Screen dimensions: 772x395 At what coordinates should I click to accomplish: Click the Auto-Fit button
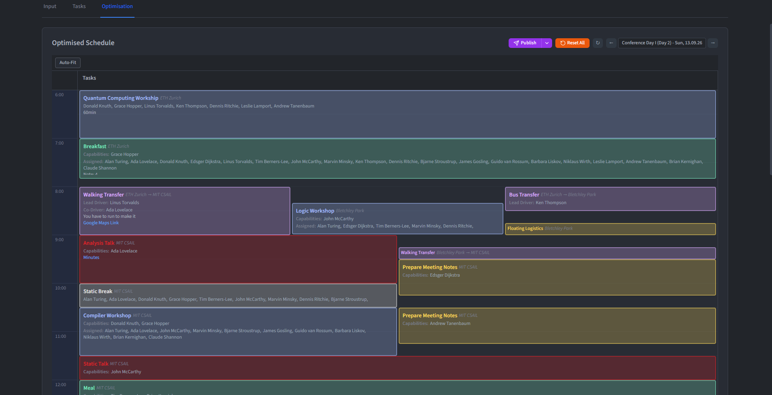pos(68,63)
